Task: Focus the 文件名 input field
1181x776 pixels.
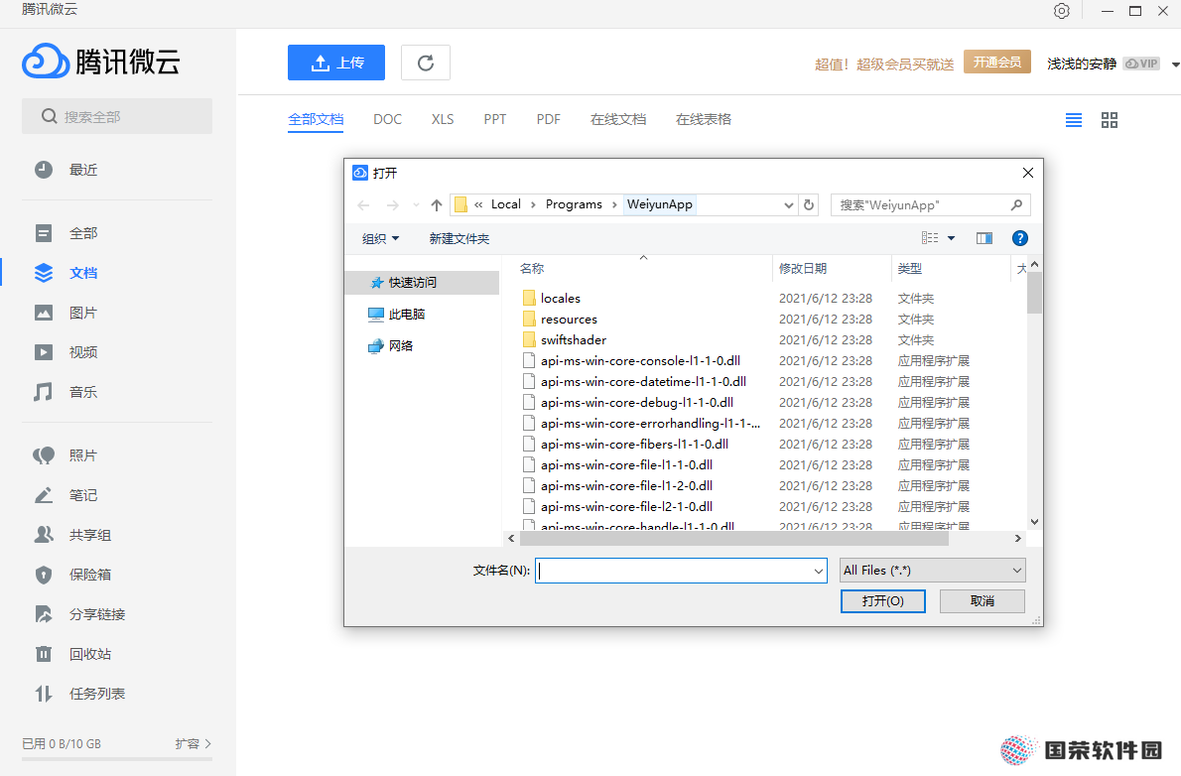Action: coord(681,571)
